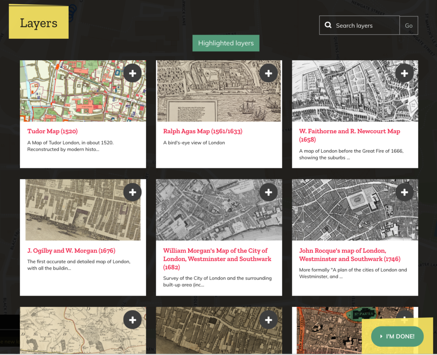Viewport: 437px width, 355px height.
Task: Click text 'A bird's-eye view of London'
Action: pyautogui.click(x=194, y=143)
